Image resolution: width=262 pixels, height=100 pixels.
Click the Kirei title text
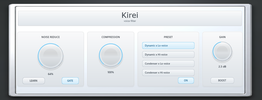130,15
